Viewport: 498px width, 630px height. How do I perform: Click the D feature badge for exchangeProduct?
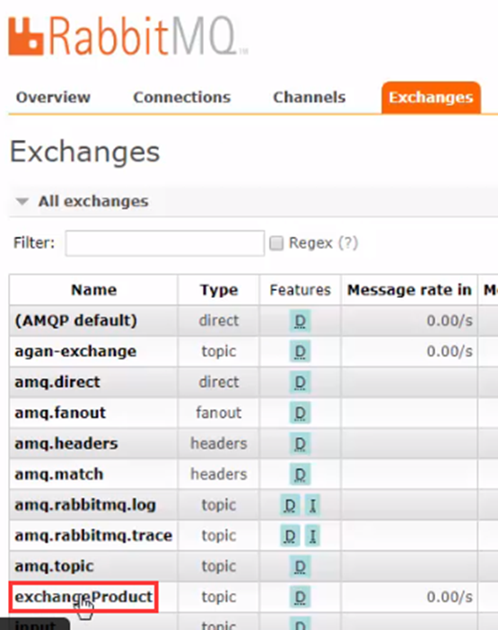click(x=300, y=598)
